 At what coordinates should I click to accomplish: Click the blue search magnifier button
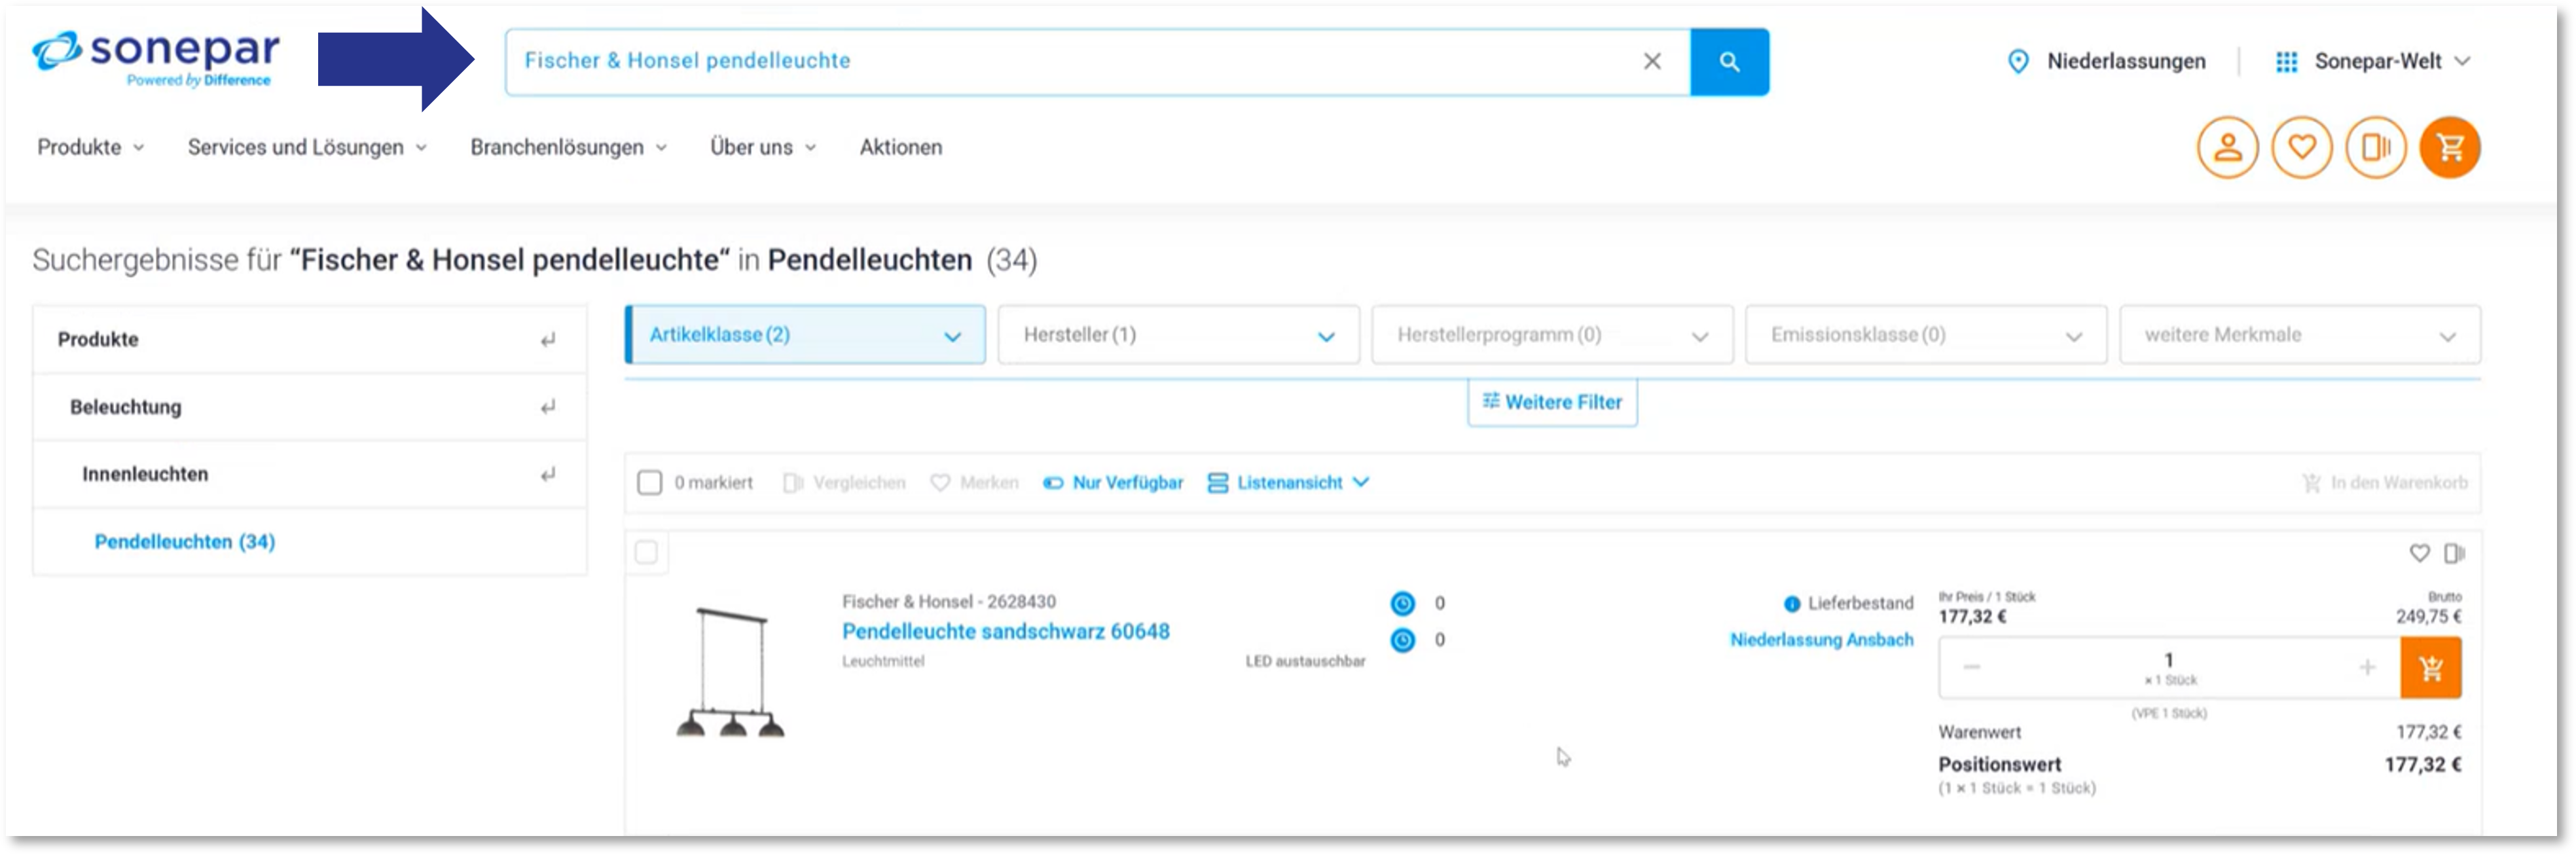[x=1729, y=62]
